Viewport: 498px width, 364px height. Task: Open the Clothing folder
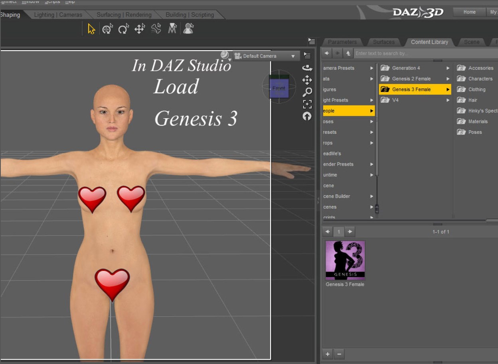[x=477, y=90]
